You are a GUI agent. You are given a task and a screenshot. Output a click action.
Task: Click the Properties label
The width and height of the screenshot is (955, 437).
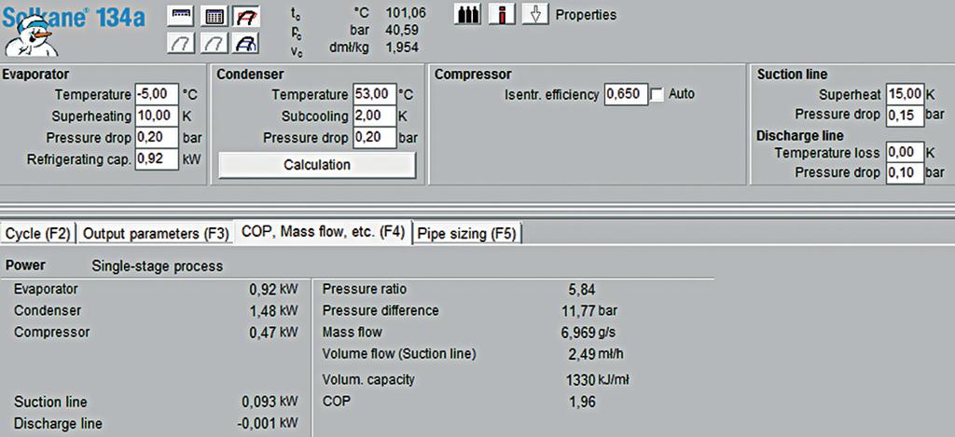[x=586, y=15]
